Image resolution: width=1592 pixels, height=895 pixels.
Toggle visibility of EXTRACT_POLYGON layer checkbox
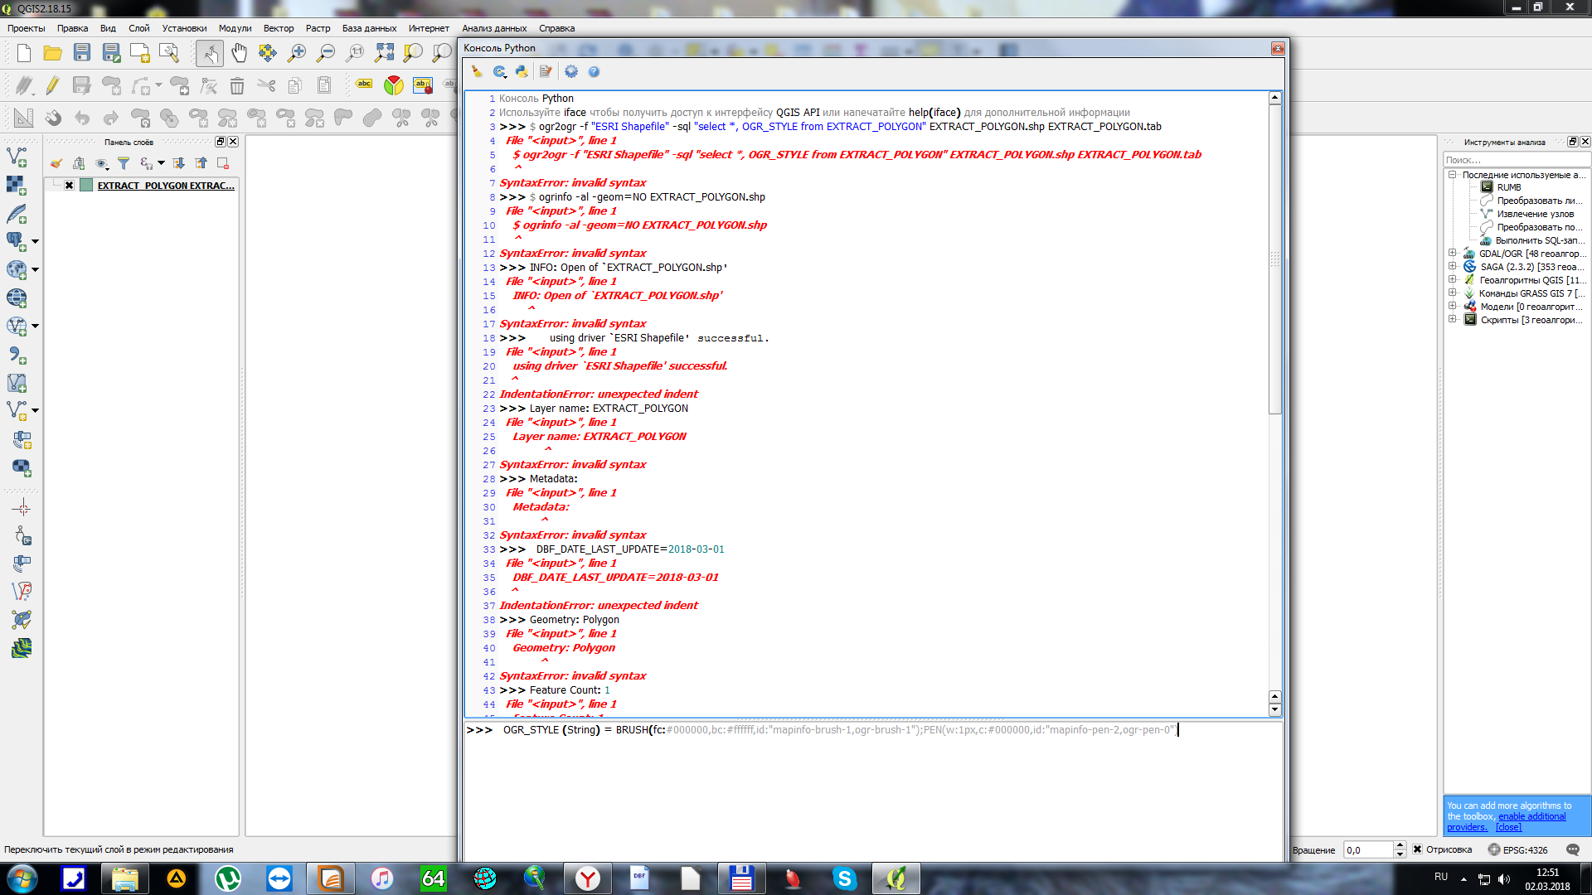(70, 186)
